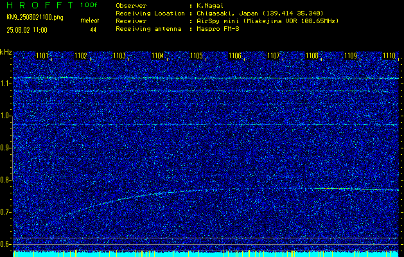Click the 1.0 frequency axis label
This screenshot has height=257, width=404.
(x=4, y=116)
